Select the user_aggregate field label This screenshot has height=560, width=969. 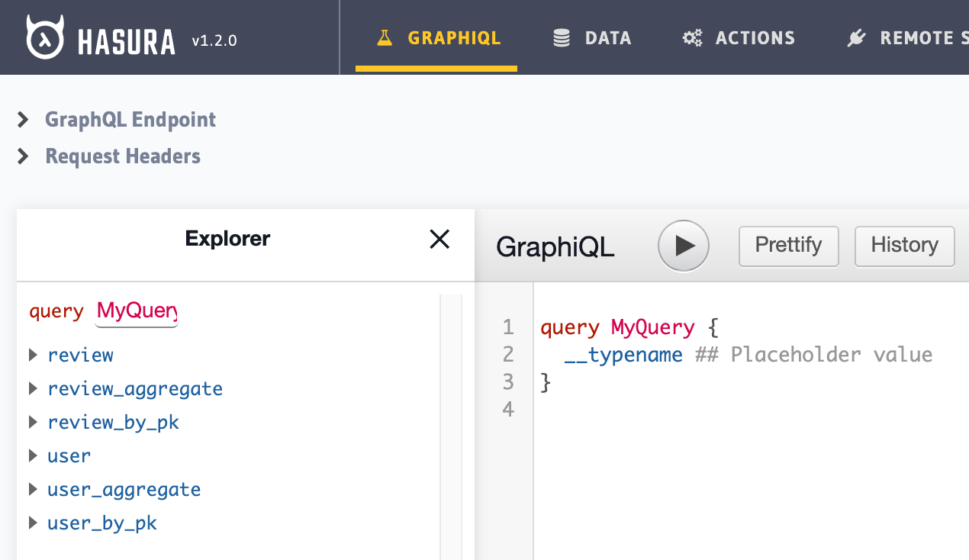[124, 489]
